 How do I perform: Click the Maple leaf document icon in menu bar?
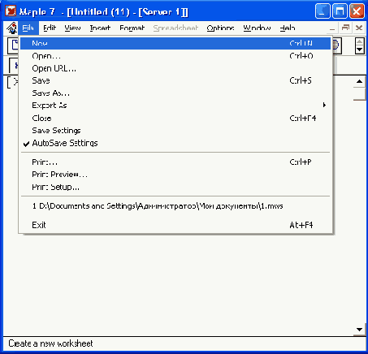point(12,28)
